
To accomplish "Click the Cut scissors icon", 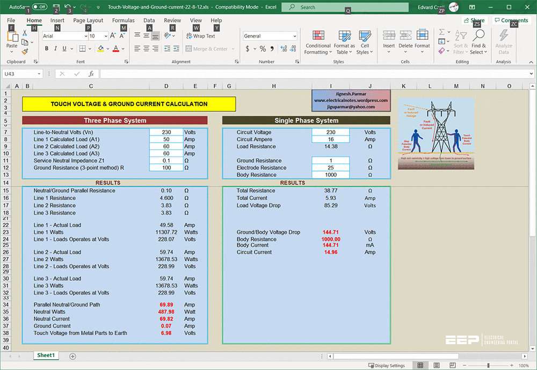I will (25, 33).
